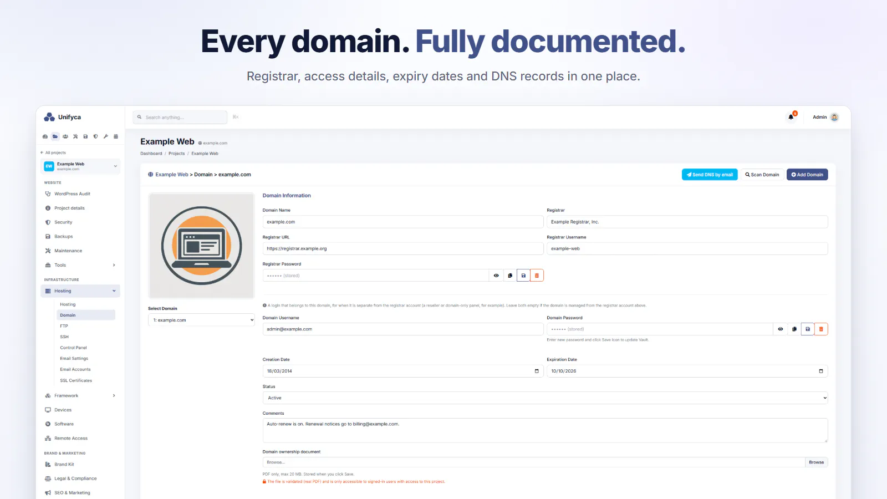The width and height of the screenshot is (887, 499).
Task: Select the Domain sub-item
Action: click(x=86, y=315)
